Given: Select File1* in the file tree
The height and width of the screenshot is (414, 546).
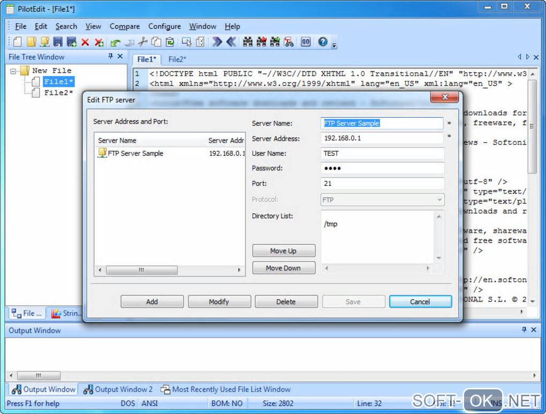Looking at the screenshot, I should click(58, 81).
